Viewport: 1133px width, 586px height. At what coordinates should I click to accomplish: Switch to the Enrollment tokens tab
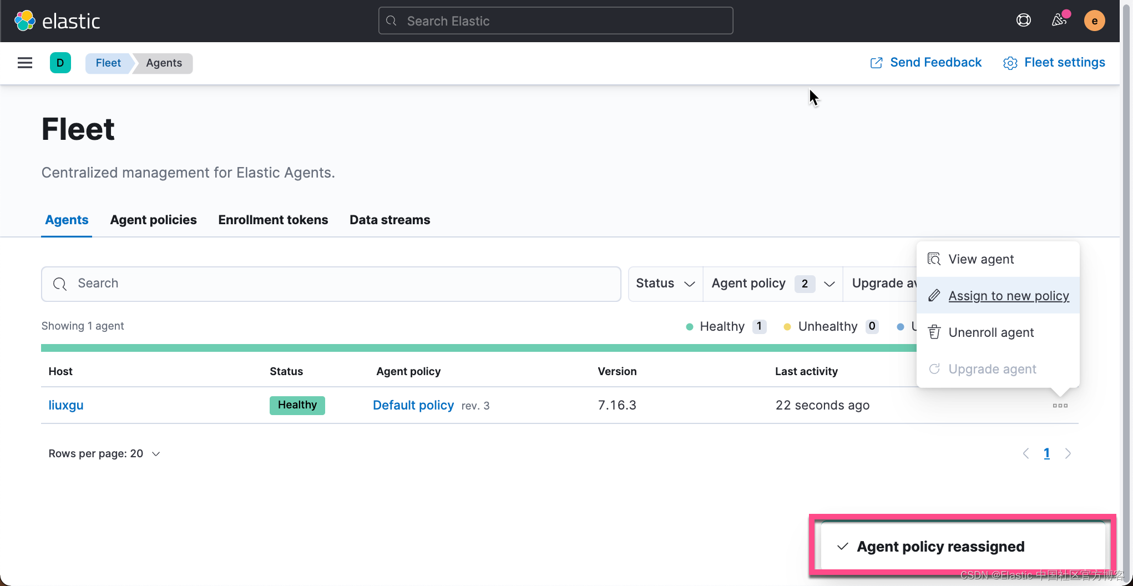click(273, 220)
